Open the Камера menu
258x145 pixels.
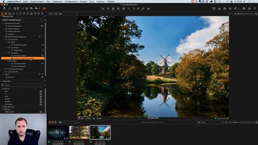coord(83,1)
